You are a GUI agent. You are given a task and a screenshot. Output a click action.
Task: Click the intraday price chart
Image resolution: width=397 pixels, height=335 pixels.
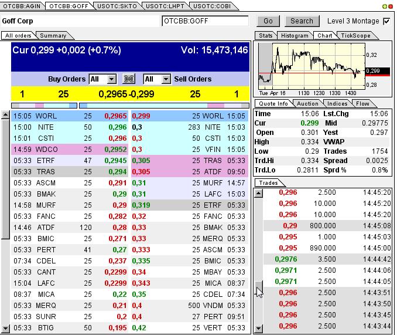[312, 66]
